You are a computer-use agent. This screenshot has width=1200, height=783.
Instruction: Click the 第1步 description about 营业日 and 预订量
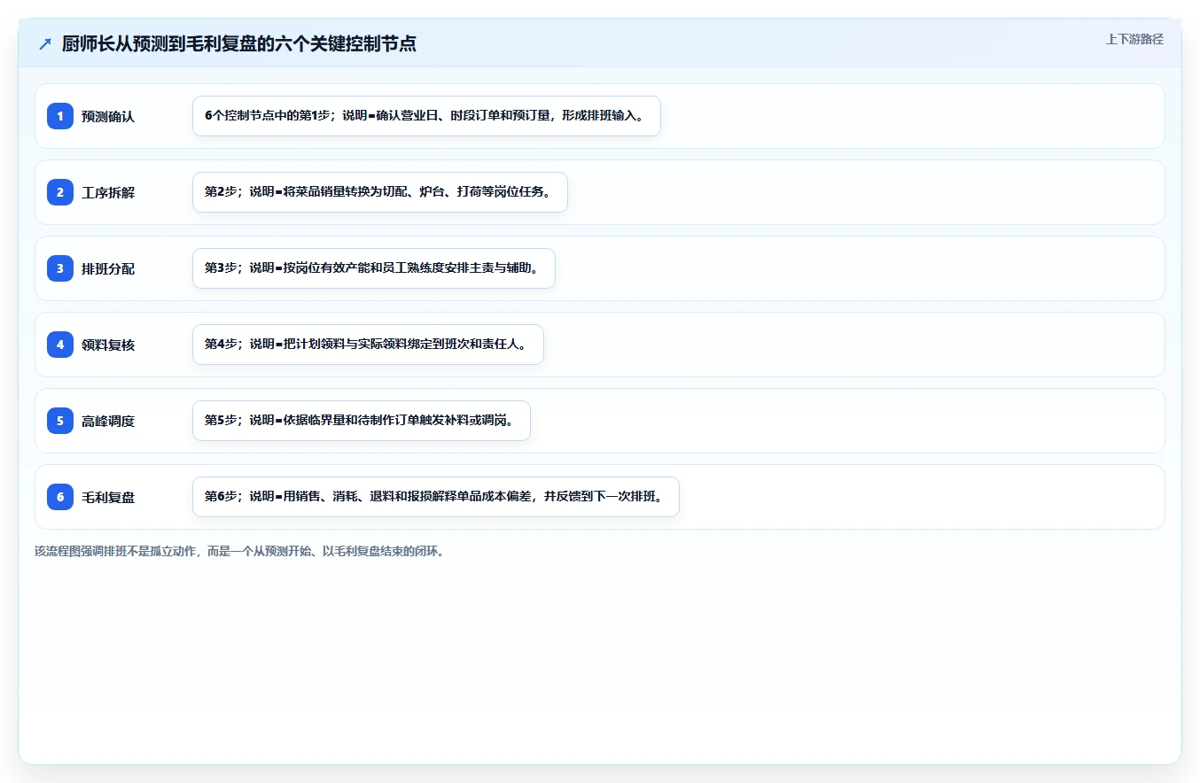(x=426, y=116)
